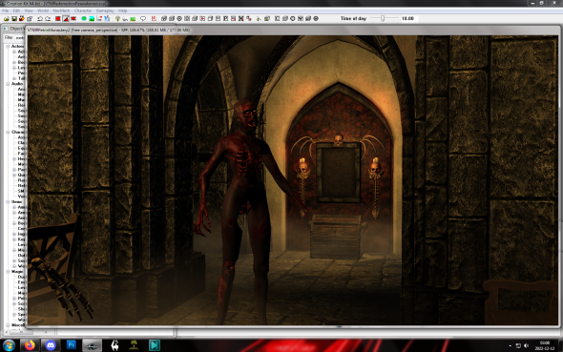Click the light bulb lighting icon
This screenshot has height=352, width=563.
point(117,19)
